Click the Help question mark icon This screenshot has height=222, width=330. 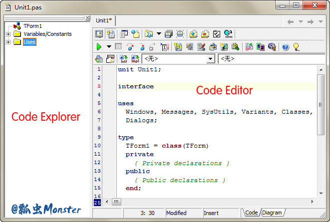(x=286, y=47)
